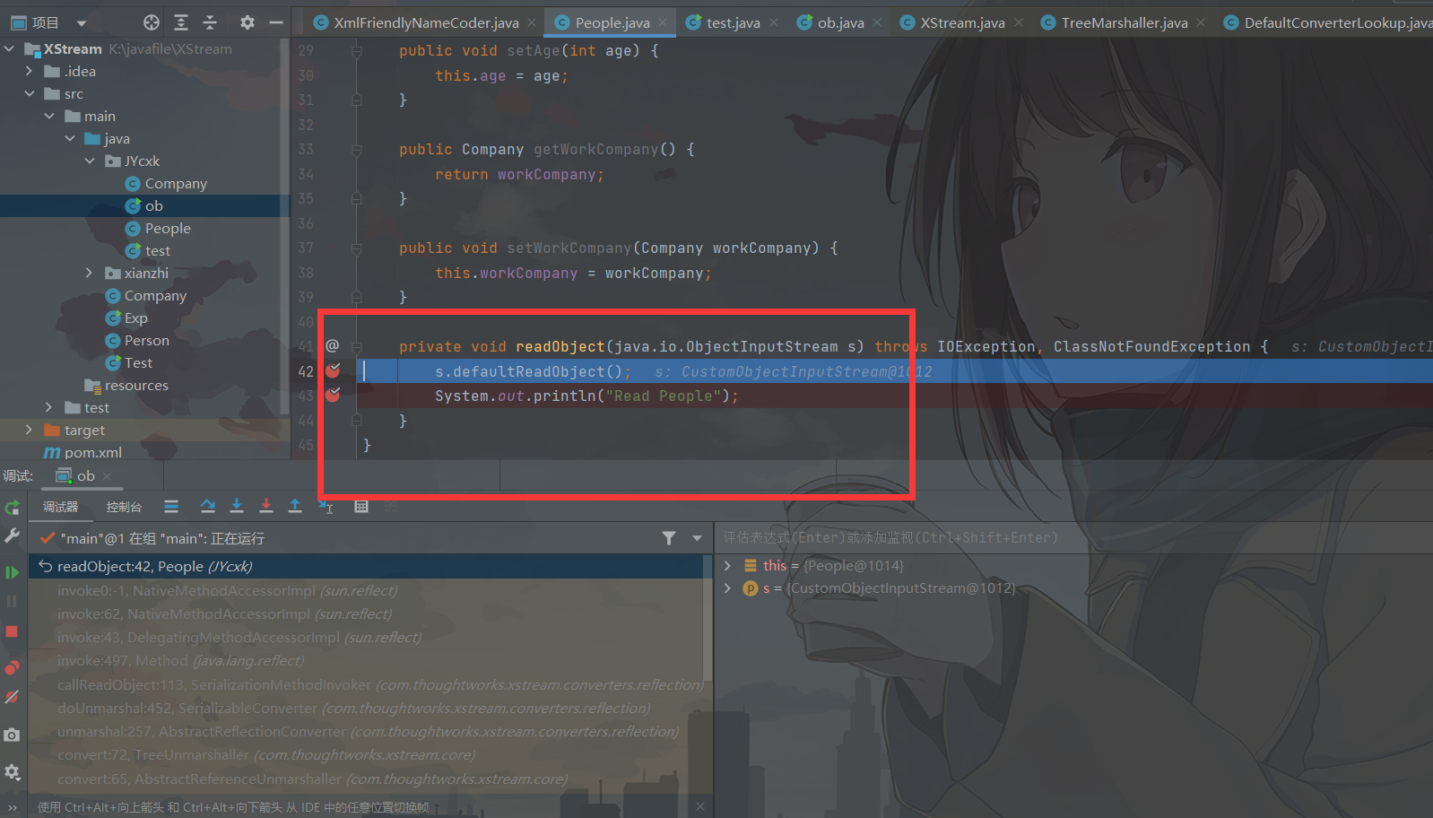Click the Step Out up-arrow icon

pyautogui.click(x=295, y=507)
